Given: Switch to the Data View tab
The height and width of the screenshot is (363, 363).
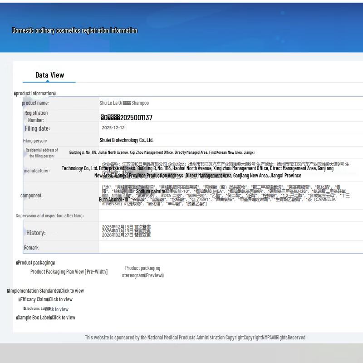Looking at the screenshot, I should click(x=49, y=75).
